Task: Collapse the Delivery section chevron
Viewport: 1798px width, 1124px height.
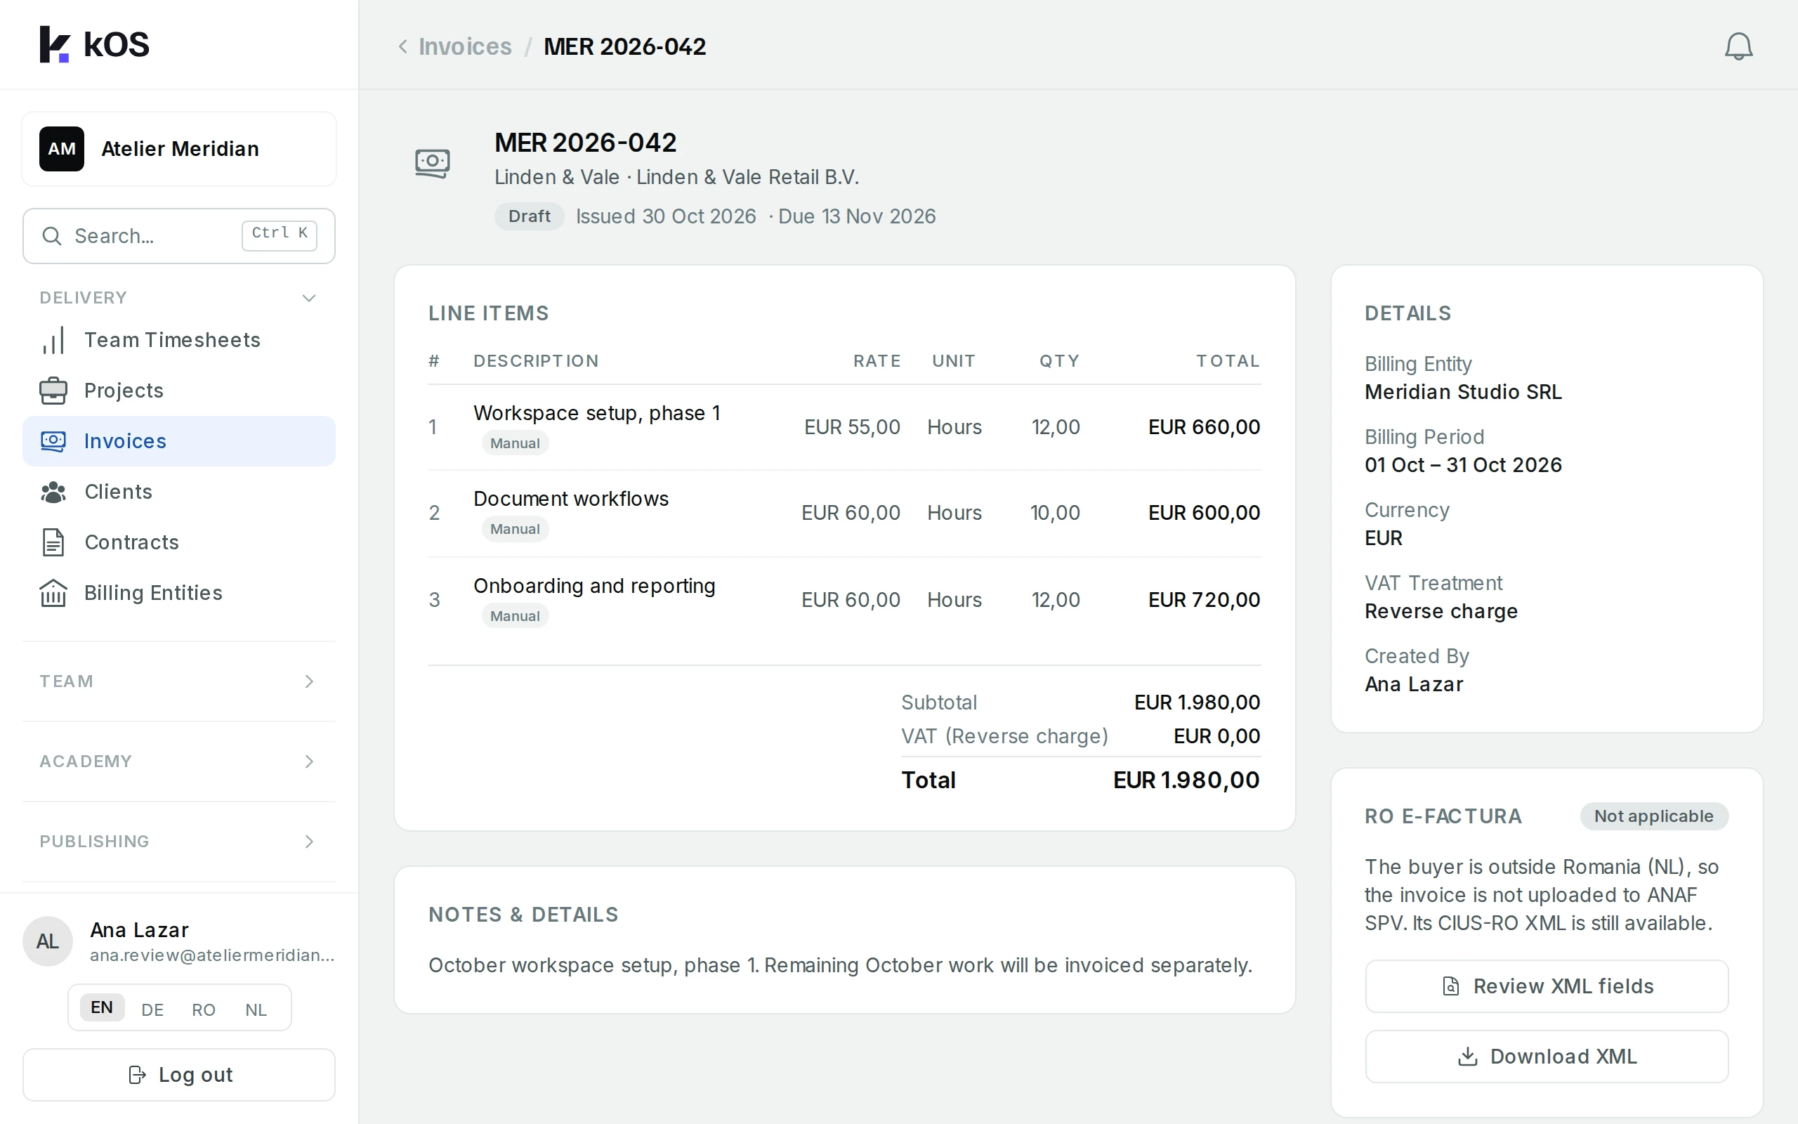Action: click(x=309, y=298)
